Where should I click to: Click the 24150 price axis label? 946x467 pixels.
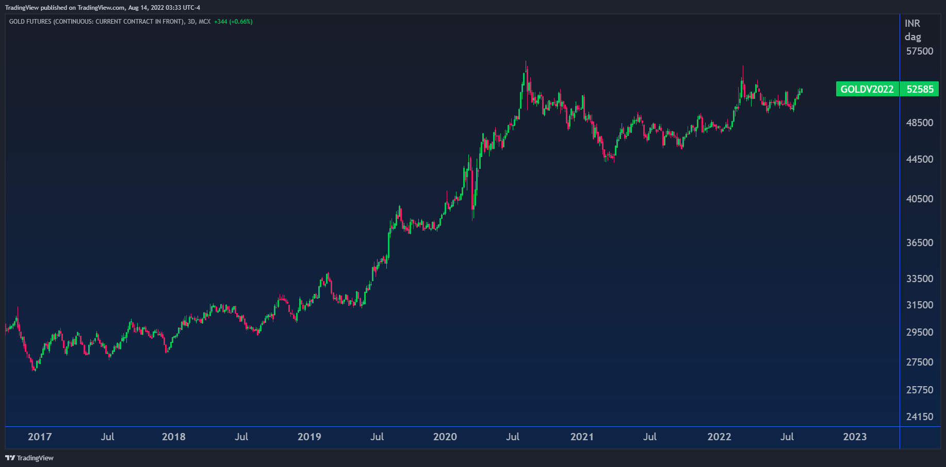pyautogui.click(x=920, y=417)
